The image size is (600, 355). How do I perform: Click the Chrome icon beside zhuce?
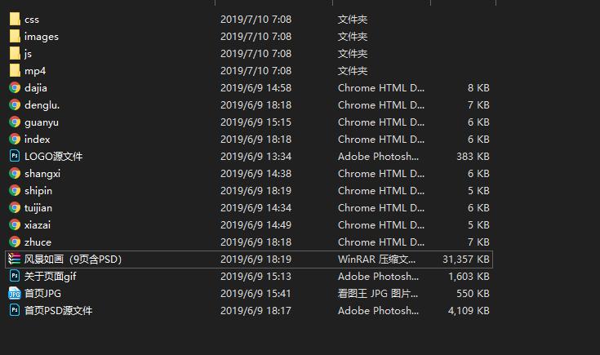pyautogui.click(x=15, y=242)
